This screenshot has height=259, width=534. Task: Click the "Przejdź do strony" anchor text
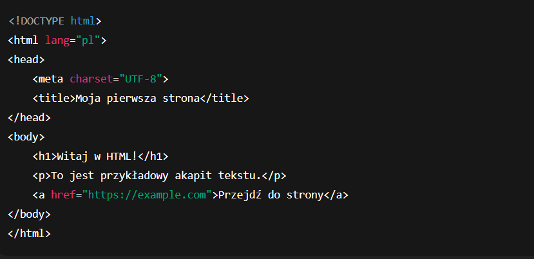coord(271,195)
